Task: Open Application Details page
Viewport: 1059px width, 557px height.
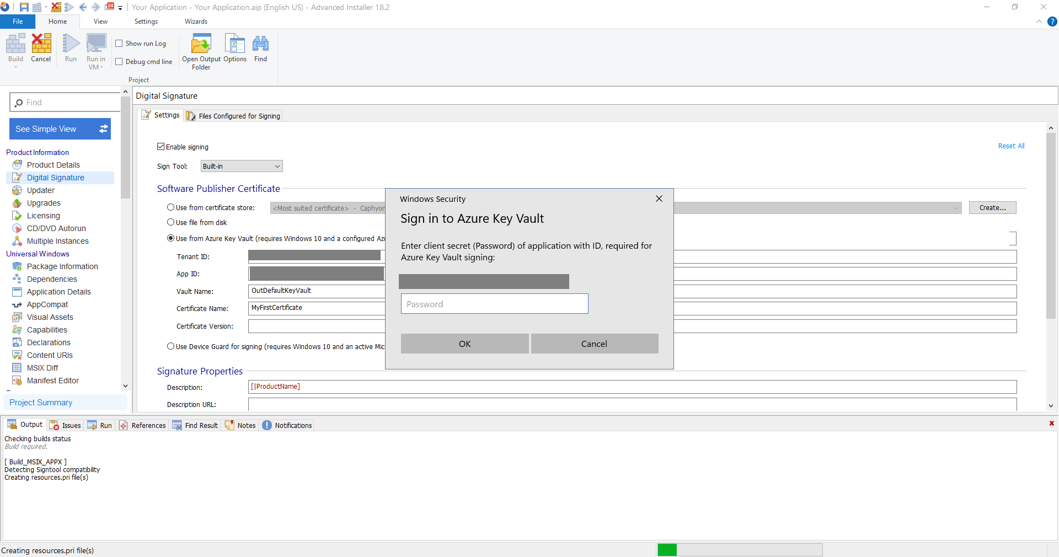Action: (58, 292)
